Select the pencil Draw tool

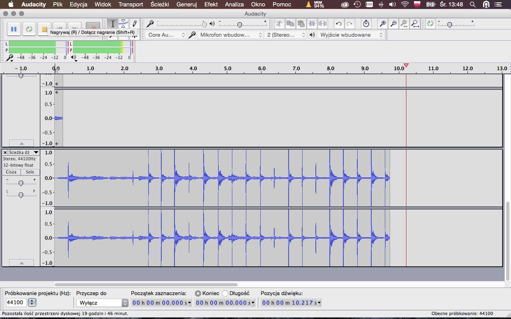point(134,24)
